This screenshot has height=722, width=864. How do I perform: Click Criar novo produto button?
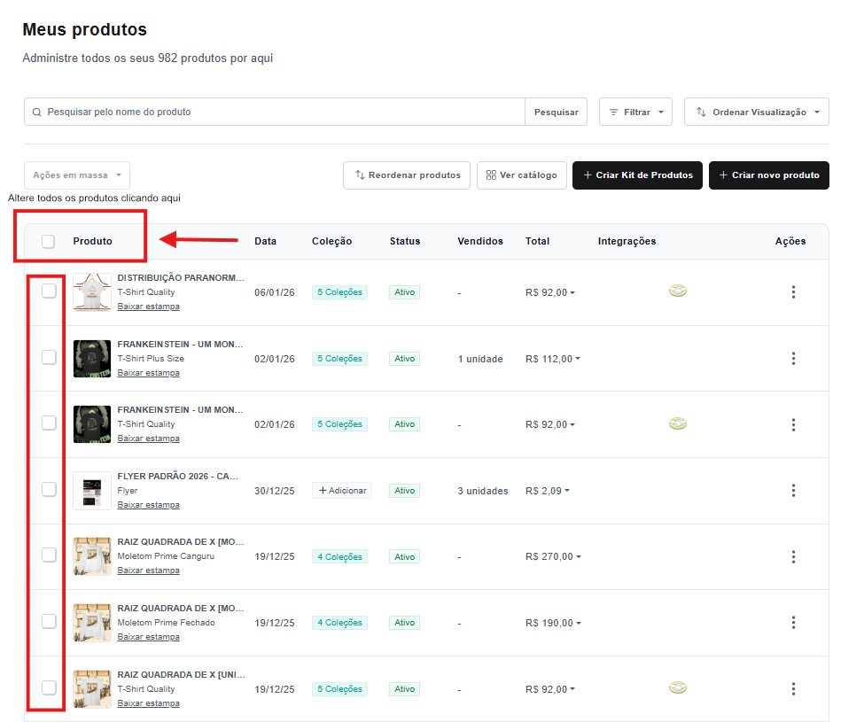(x=768, y=175)
